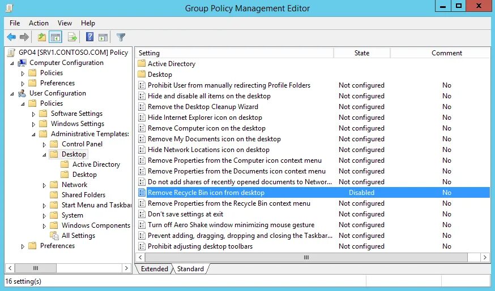Toggle the Show/Hide Action Pane icon

point(103,37)
